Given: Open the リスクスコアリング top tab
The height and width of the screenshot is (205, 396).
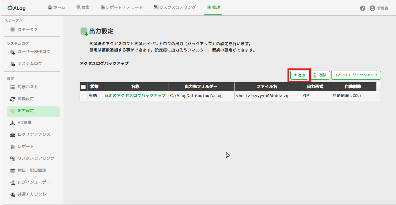Looking at the screenshot, I should pos(175,7).
